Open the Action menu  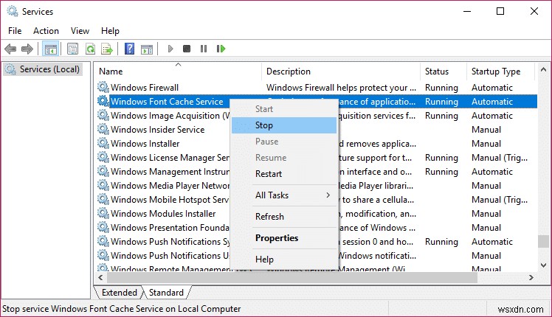point(46,31)
